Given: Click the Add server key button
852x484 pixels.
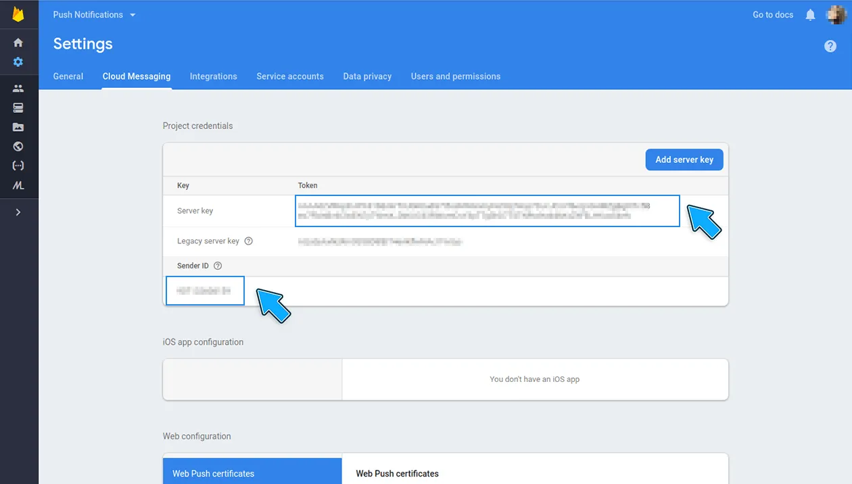Looking at the screenshot, I should coord(684,160).
